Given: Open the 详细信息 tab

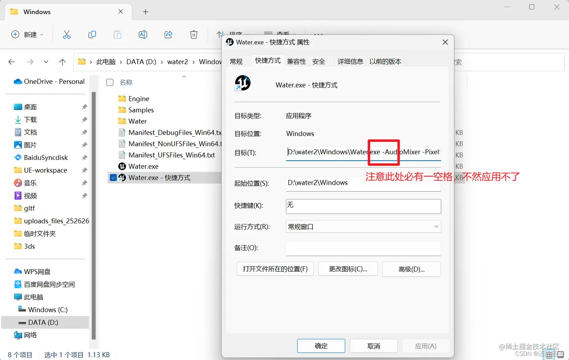Looking at the screenshot, I should click(x=350, y=61).
